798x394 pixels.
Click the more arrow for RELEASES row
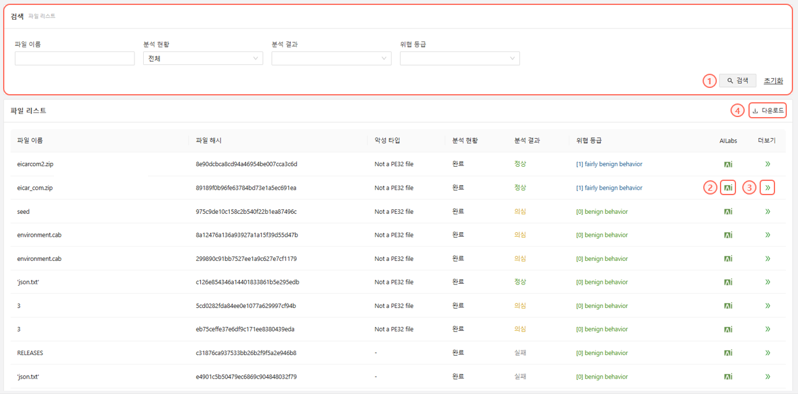(x=767, y=352)
